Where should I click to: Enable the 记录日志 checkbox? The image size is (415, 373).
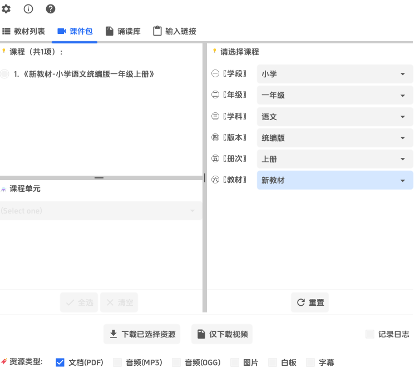point(370,334)
